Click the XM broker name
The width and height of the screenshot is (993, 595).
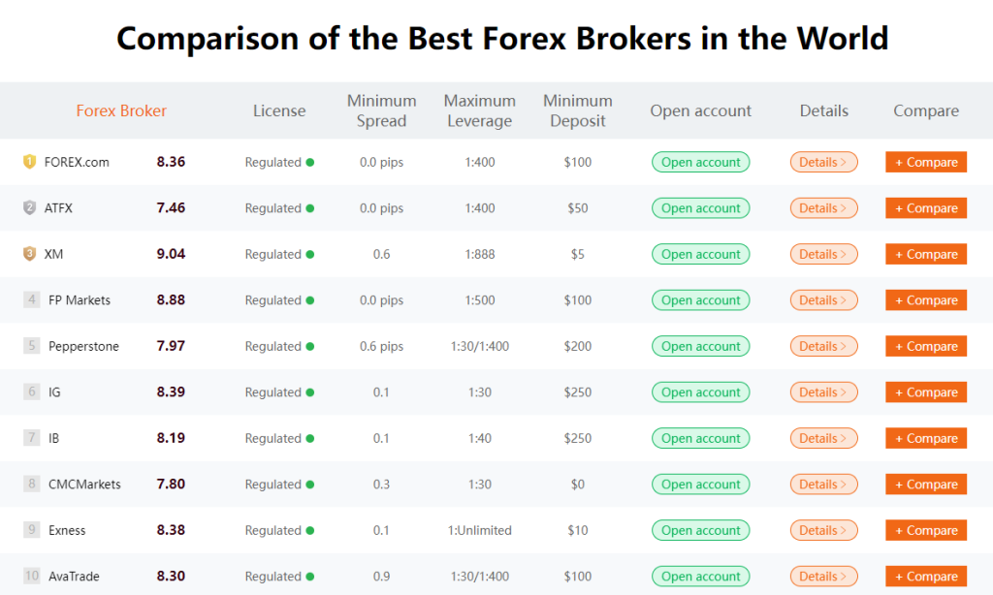click(x=54, y=254)
